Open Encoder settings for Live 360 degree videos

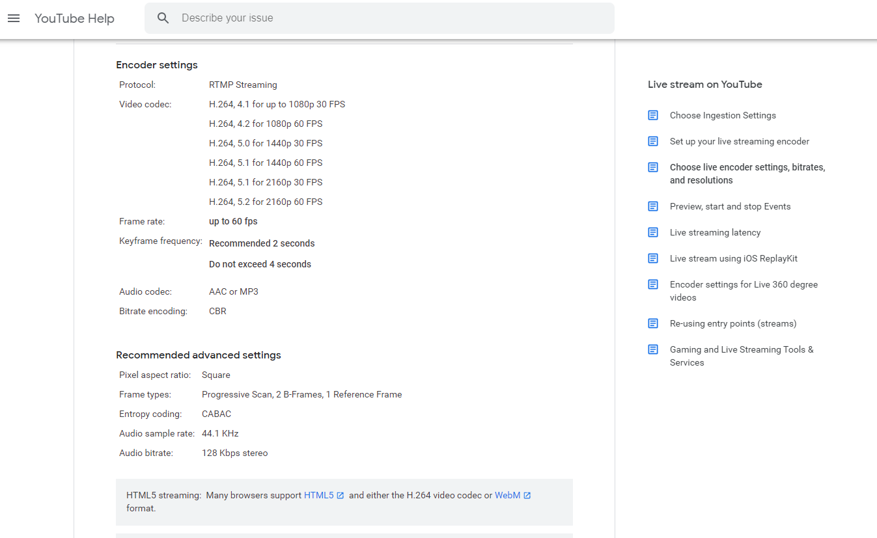(744, 291)
